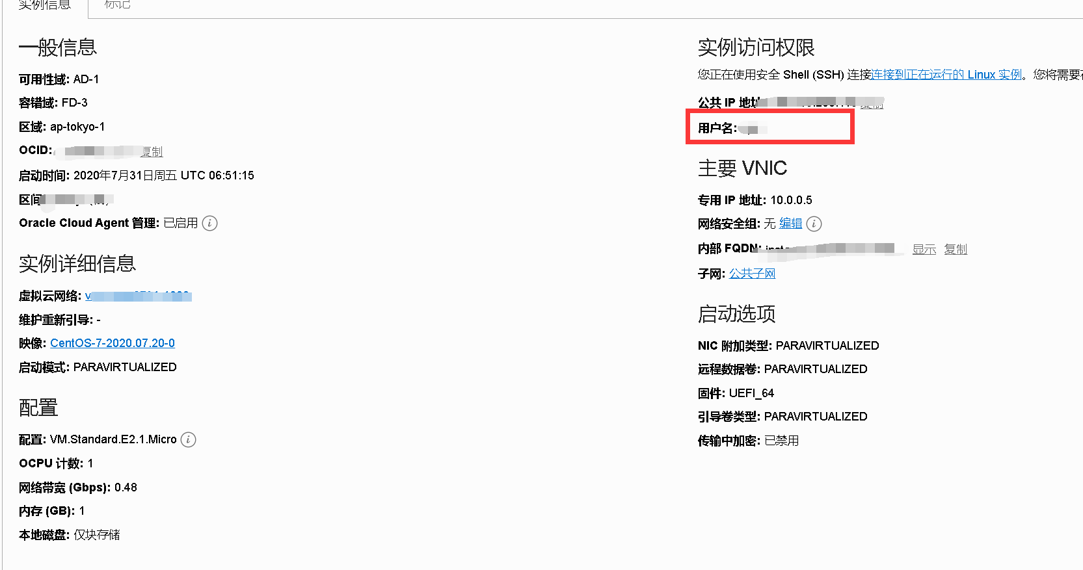The height and width of the screenshot is (570, 1083).
Task: Click the 区域 value ap-tokyo-1
Action: click(77, 127)
